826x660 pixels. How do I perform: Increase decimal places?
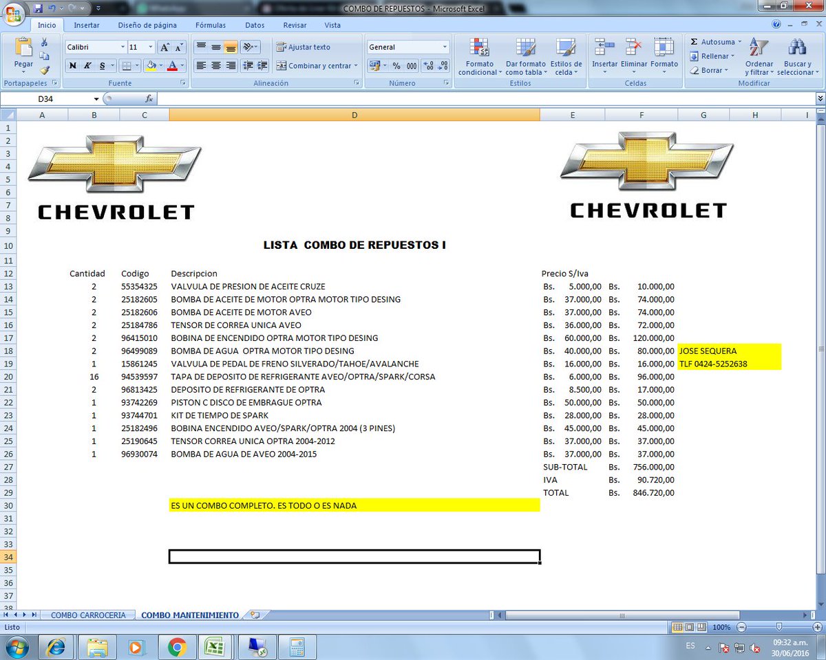427,66
